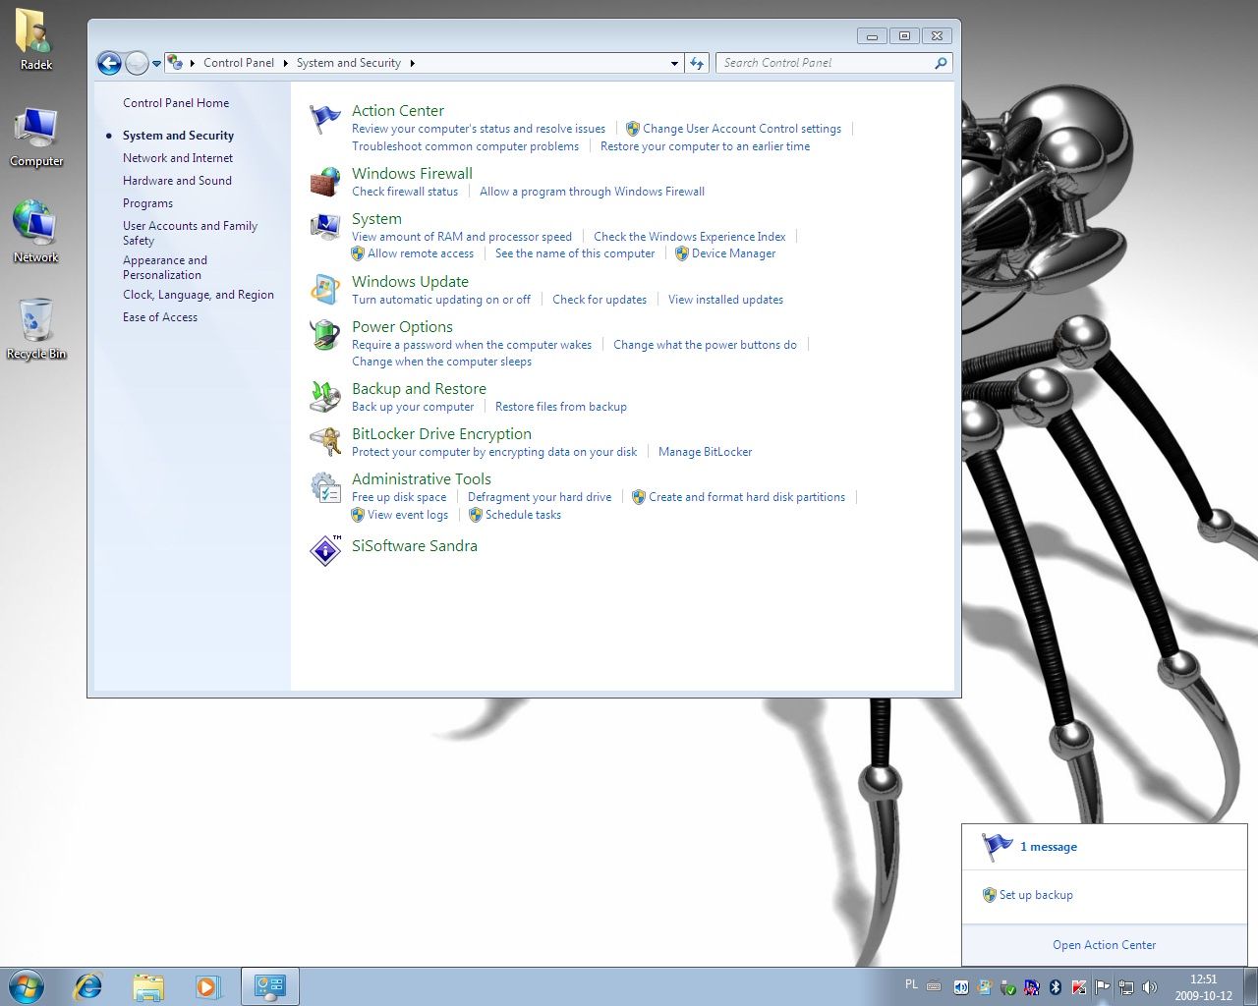Open Change User Account Control settings
Viewport: 1258px width, 1006px height.
click(742, 129)
